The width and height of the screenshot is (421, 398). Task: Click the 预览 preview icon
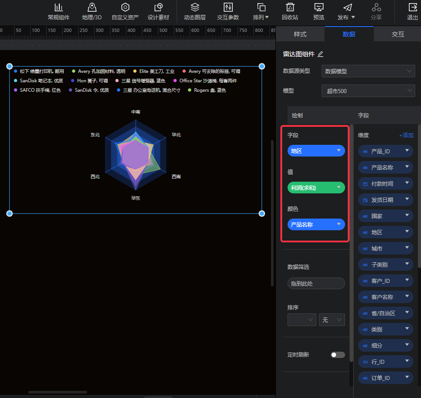point(319,8)
